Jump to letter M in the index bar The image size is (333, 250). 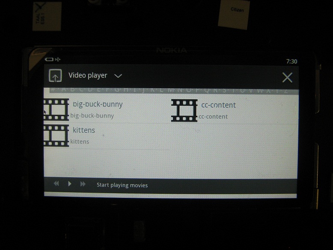(169, 90)
